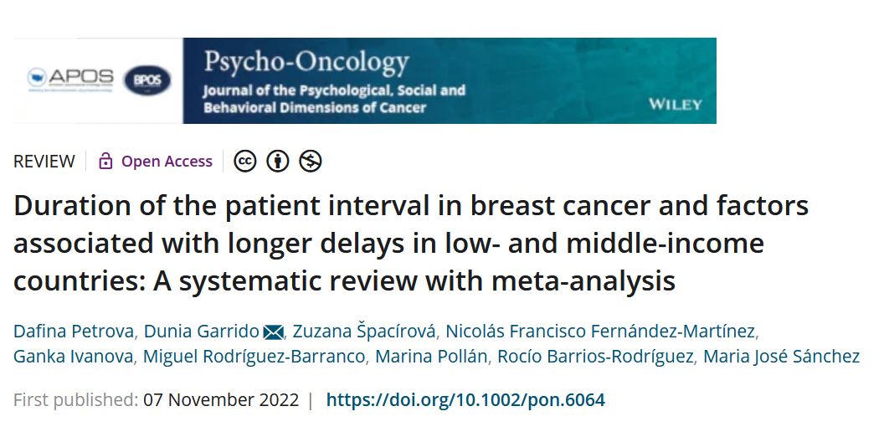
Task: Select author Miguel Rodríguez-Barranco
Action: pyautogui.click(x=254, y=356)
